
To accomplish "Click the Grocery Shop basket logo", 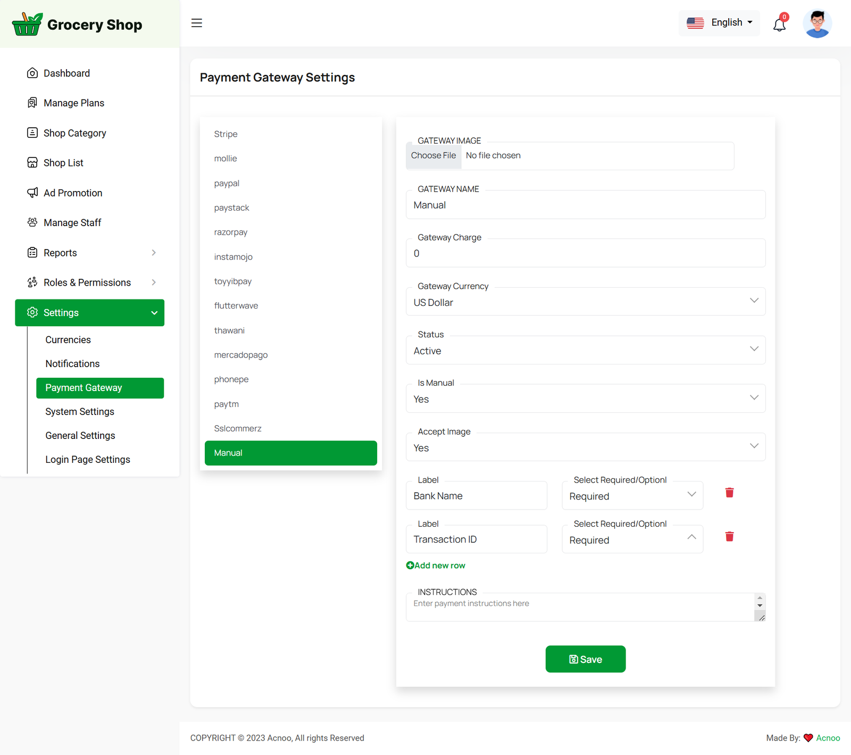I will pos(27,24).
